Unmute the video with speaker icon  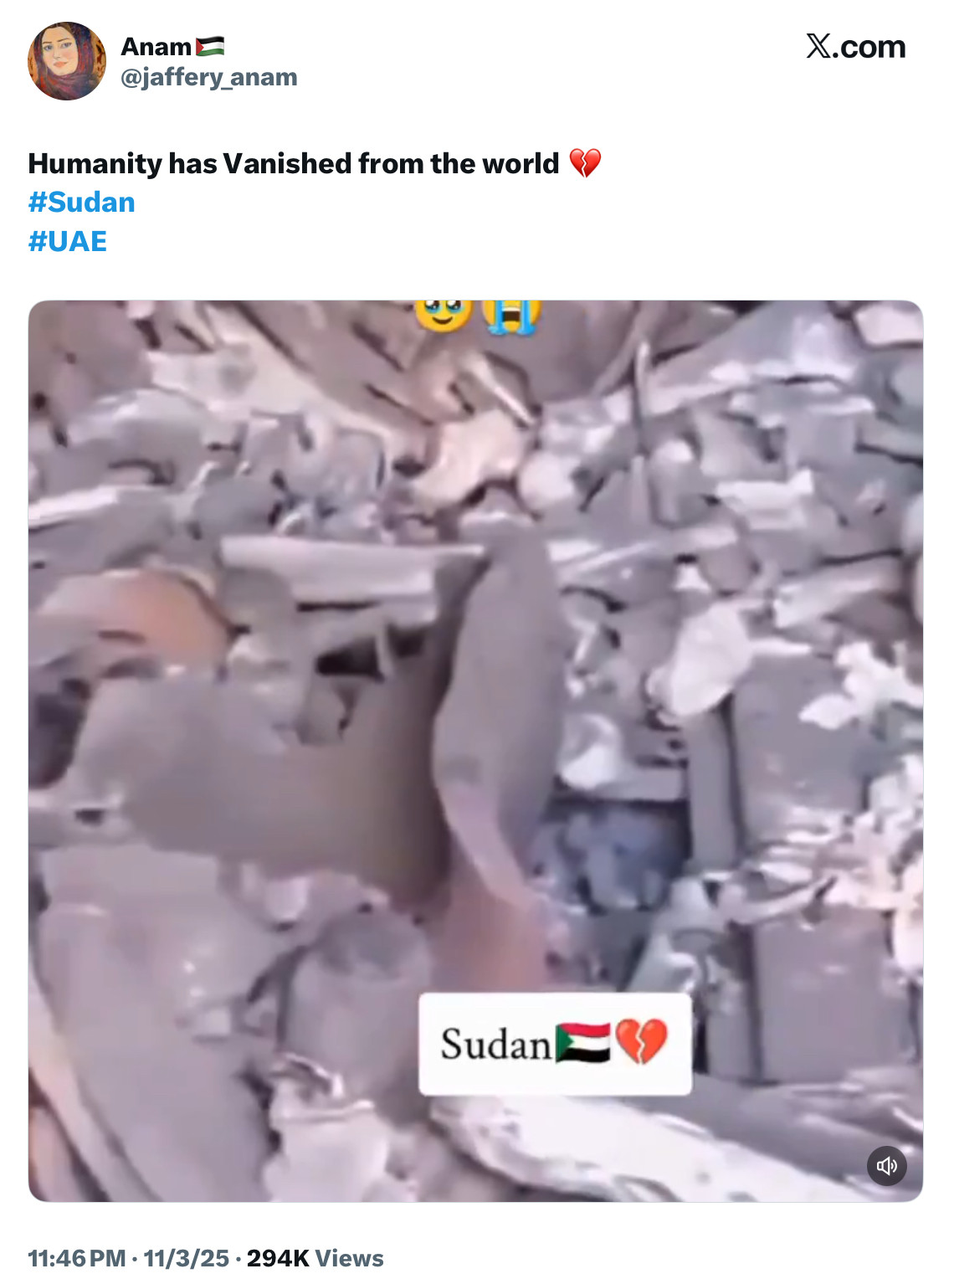[x=887, y=1166]
